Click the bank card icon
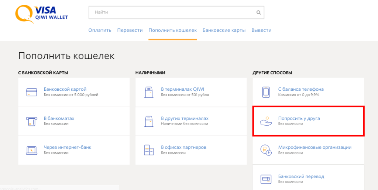This screenshot has width=378, height=190. pyautogui.click(x=32, y=92)
